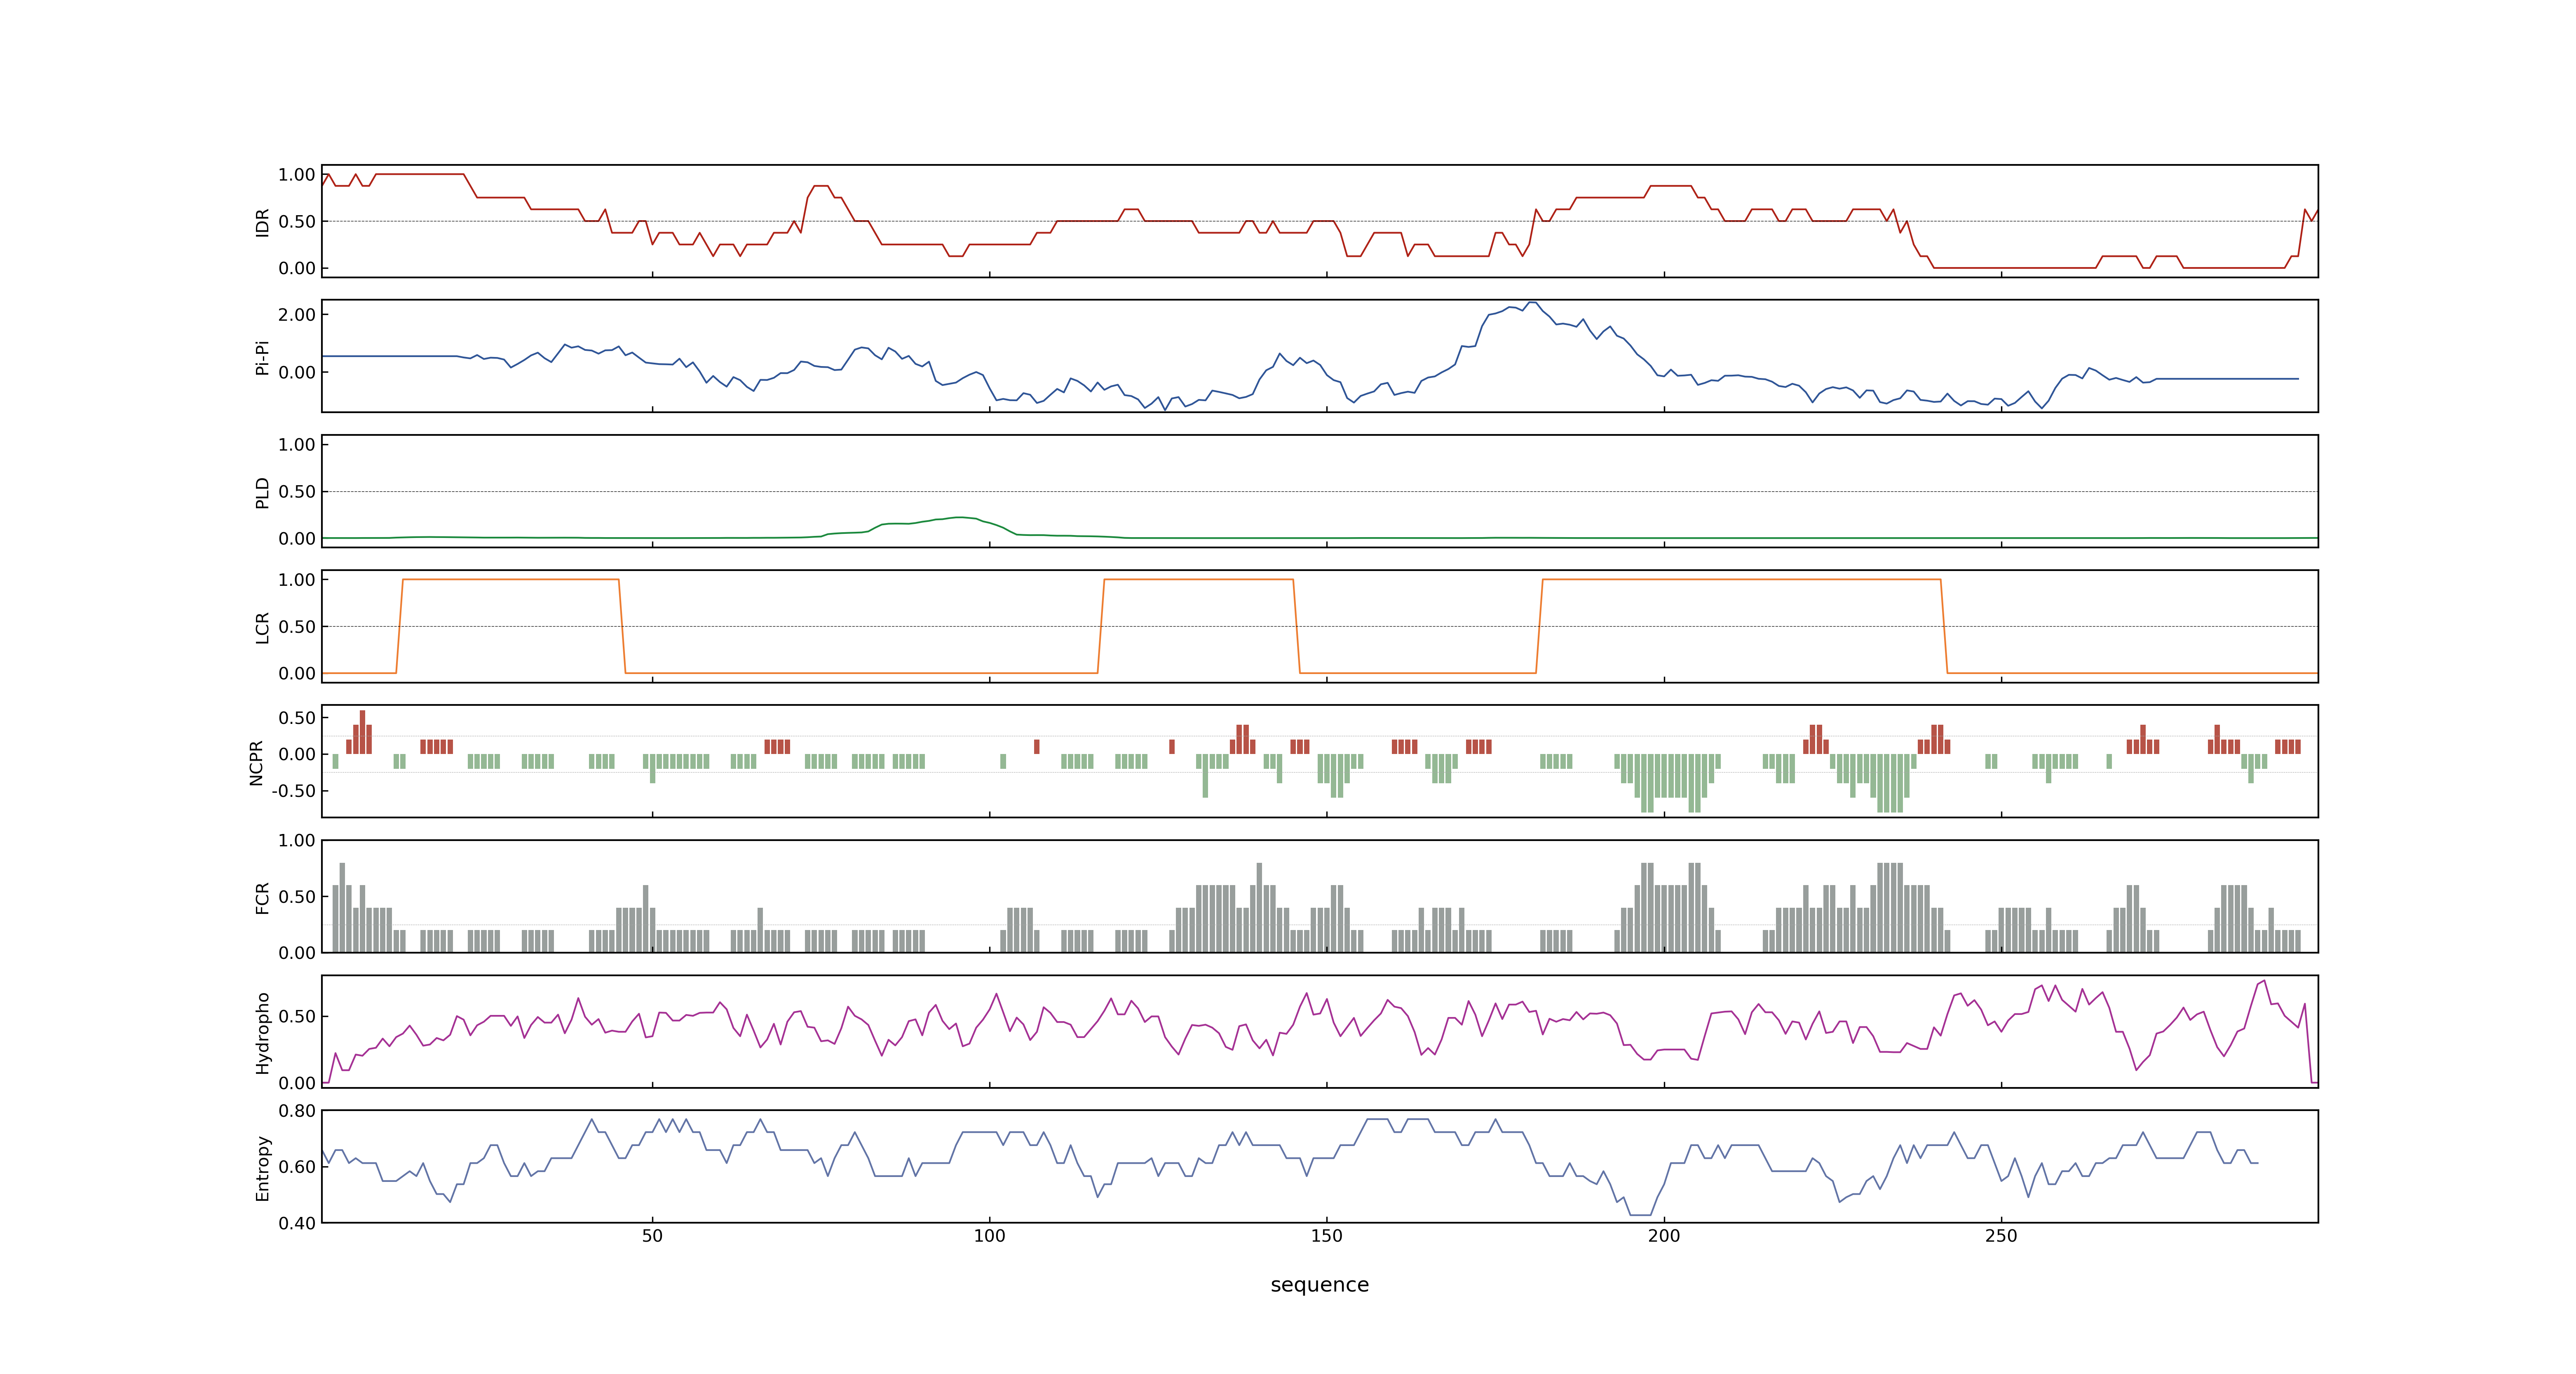Click the Entropy tick label 0.40

click(297, 1223)
